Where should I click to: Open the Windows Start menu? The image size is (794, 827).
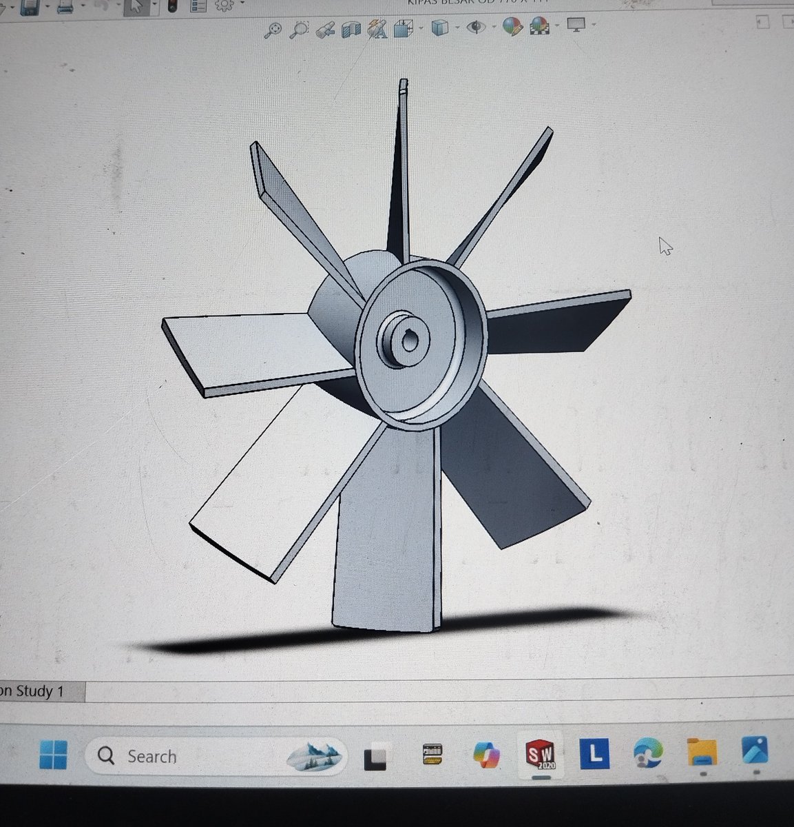tap(54, 754)
